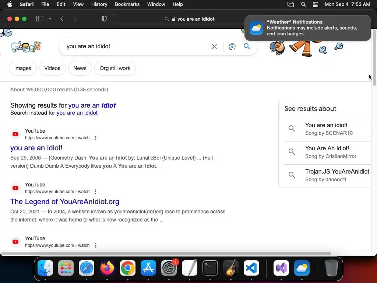The height and width of the screenshot is (283, 377).
Task: Open Visual Studio from the Dock
Action: (x=281, y=268)
